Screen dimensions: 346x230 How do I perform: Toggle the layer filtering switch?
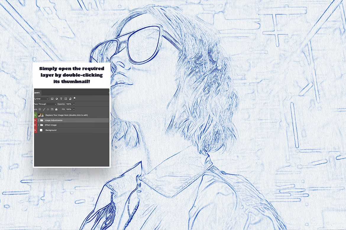(x=75, y=98)
